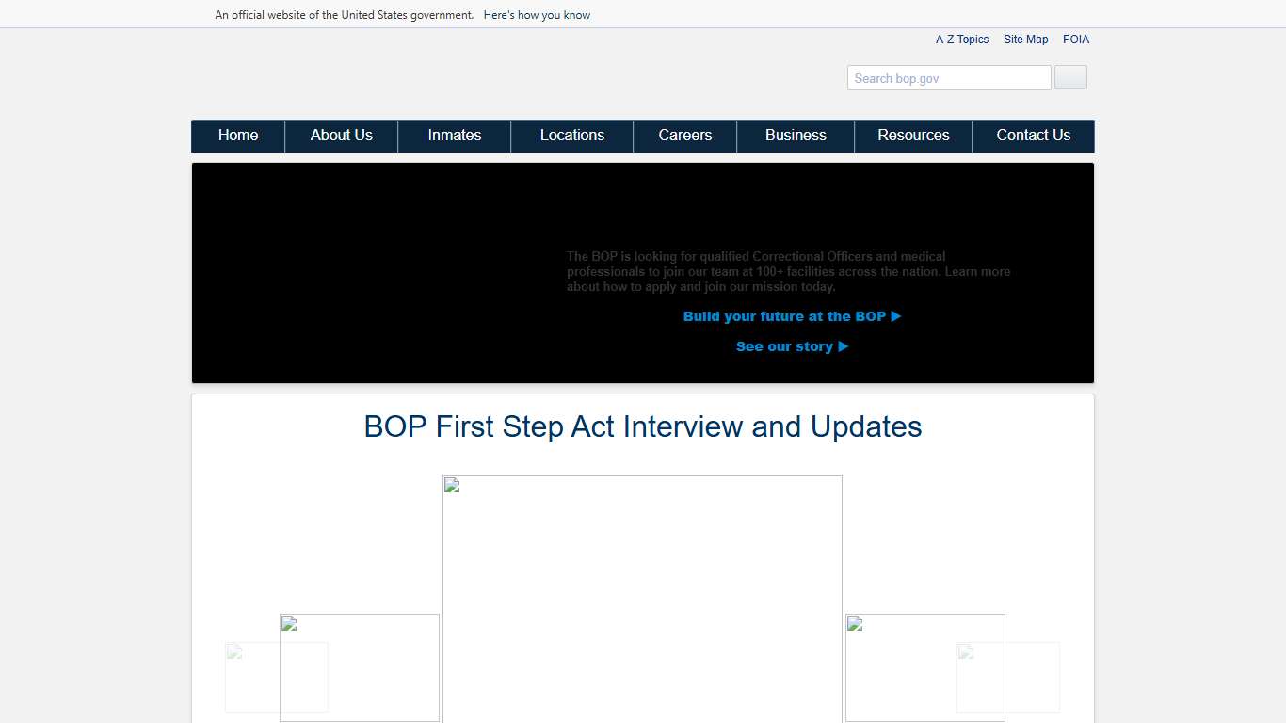The height and width of the screenshot is (723, 1286).
Task: Open the A-Z Topics link
Action: tap(962, 39)
